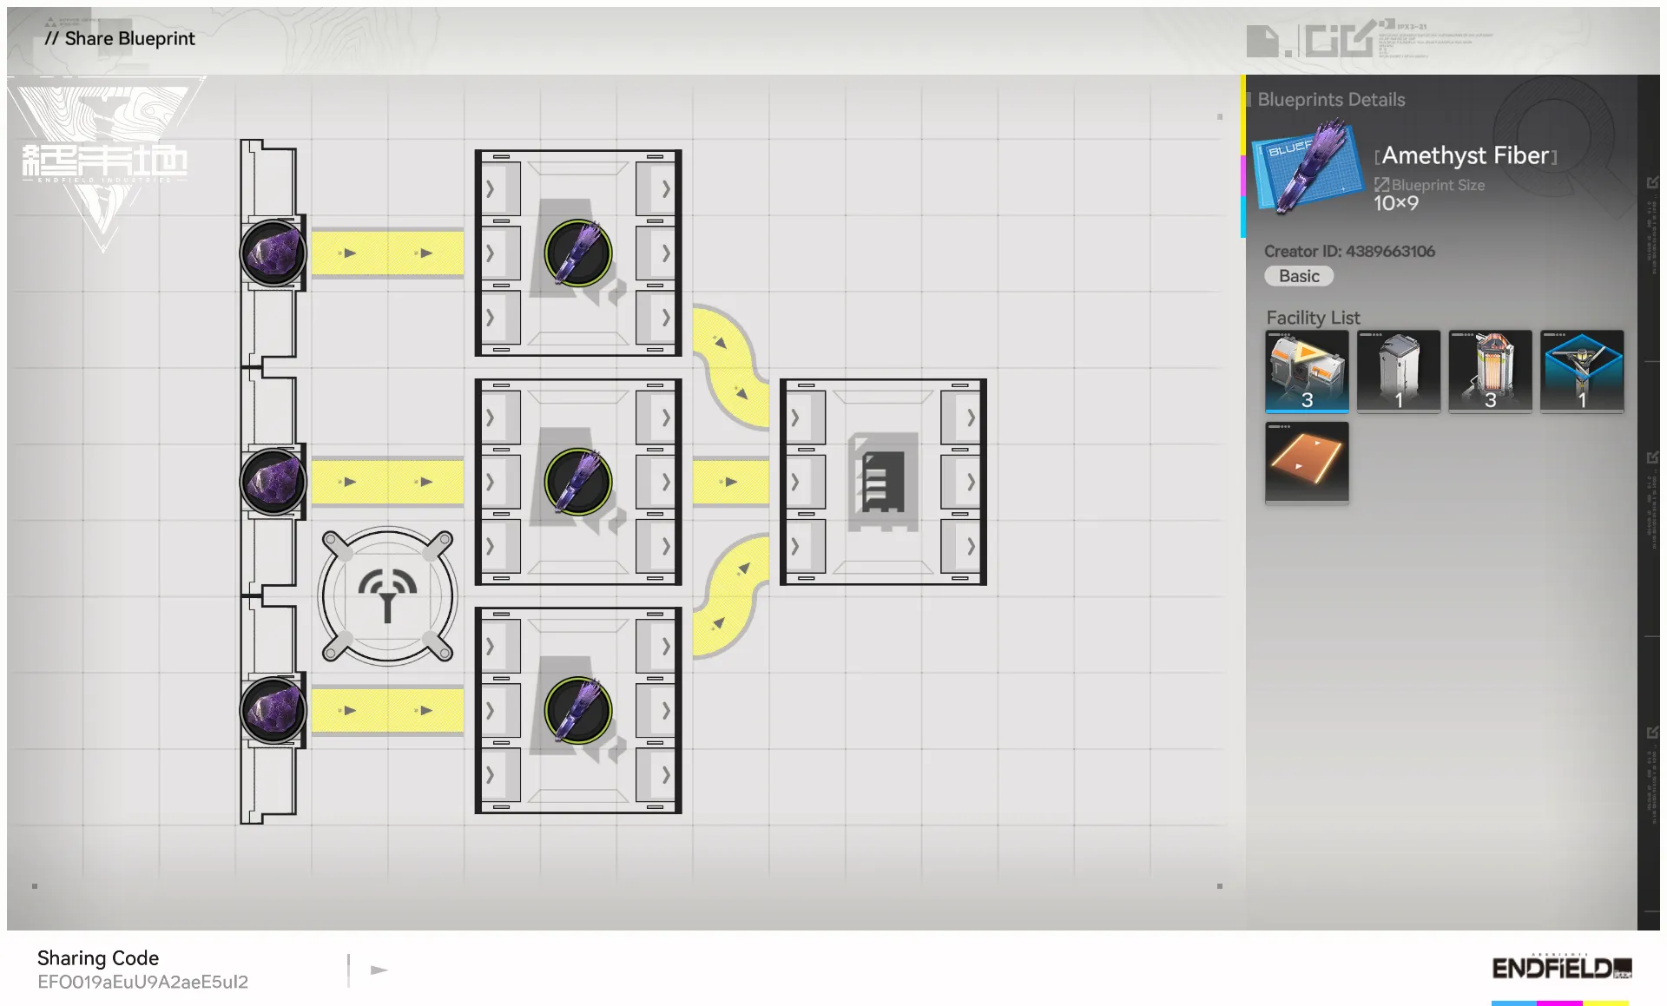Click the orange conveyor belt facility tile
The image size is (1667, 1006).
1307,462
